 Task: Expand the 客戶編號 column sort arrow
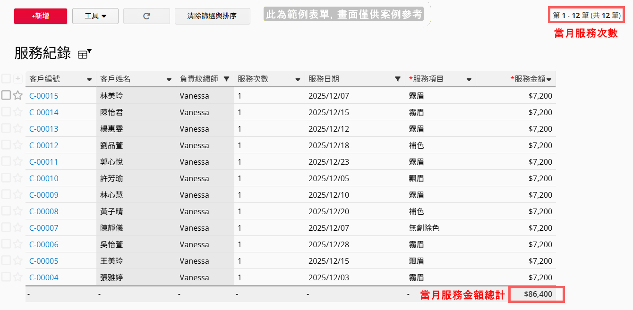click(x=89, y=80)
